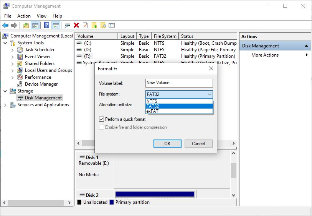Open the File system dropdown arrow
This screenshot has width=312, height=216.
(x=209, y=94)
